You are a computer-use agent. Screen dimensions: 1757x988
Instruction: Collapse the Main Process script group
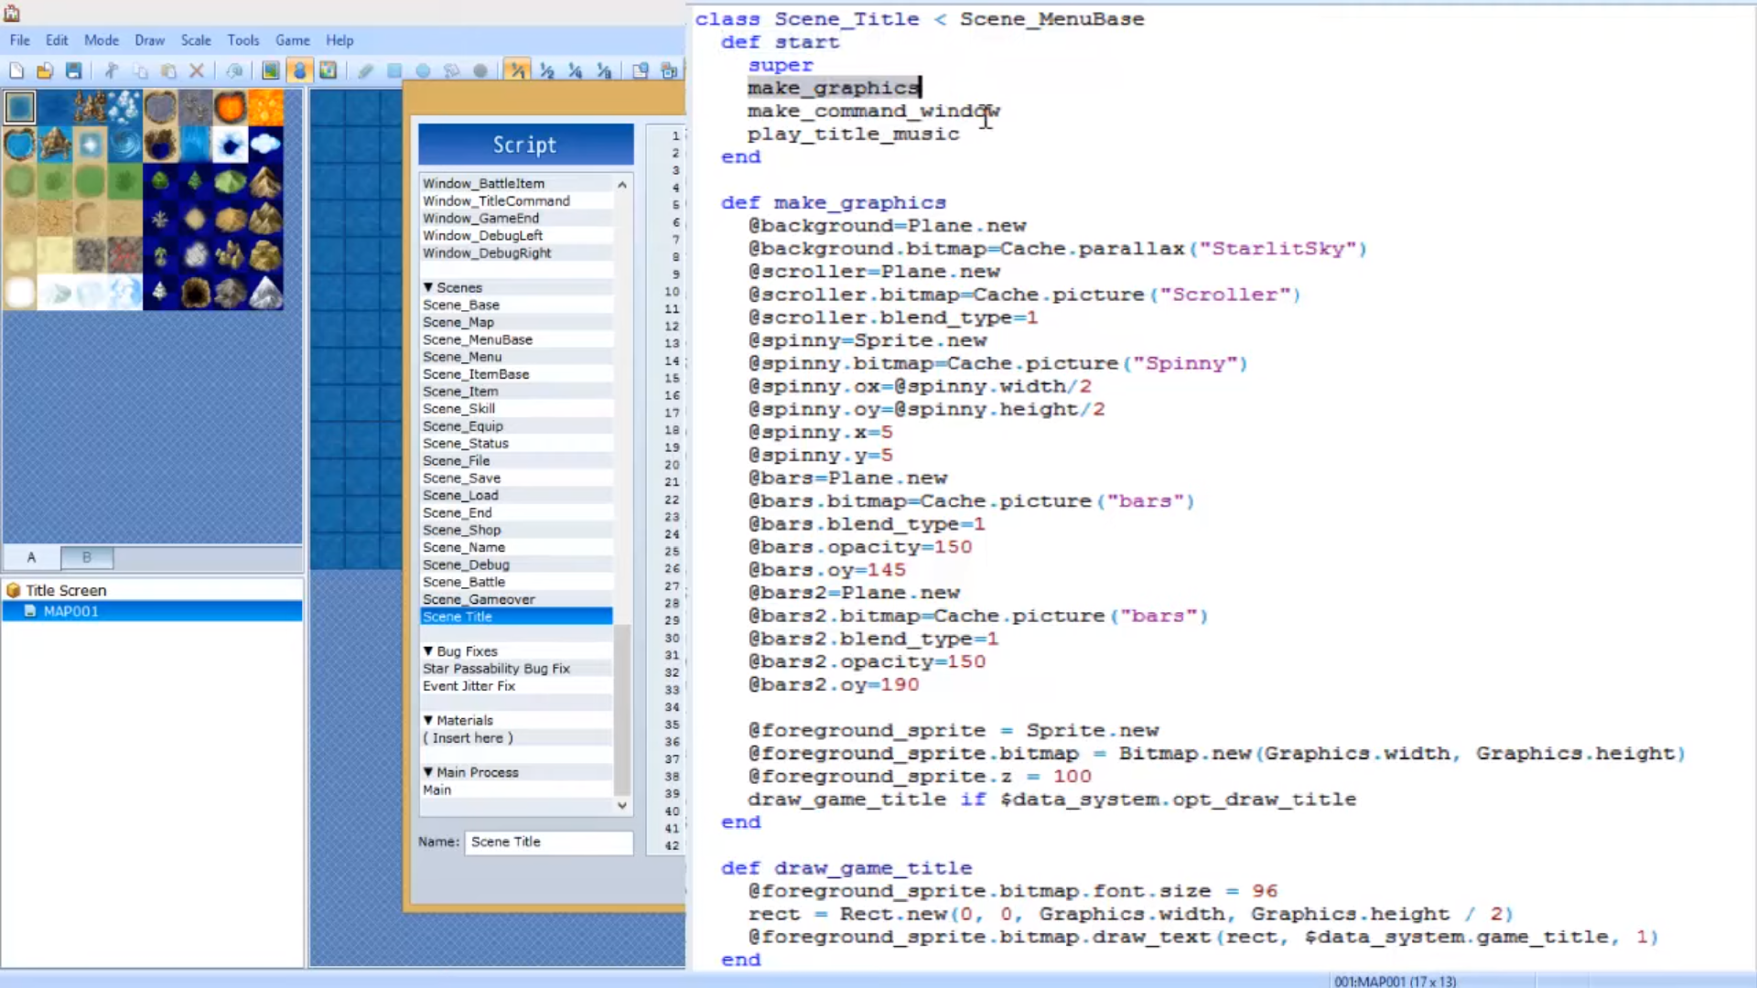click(428, 772)
